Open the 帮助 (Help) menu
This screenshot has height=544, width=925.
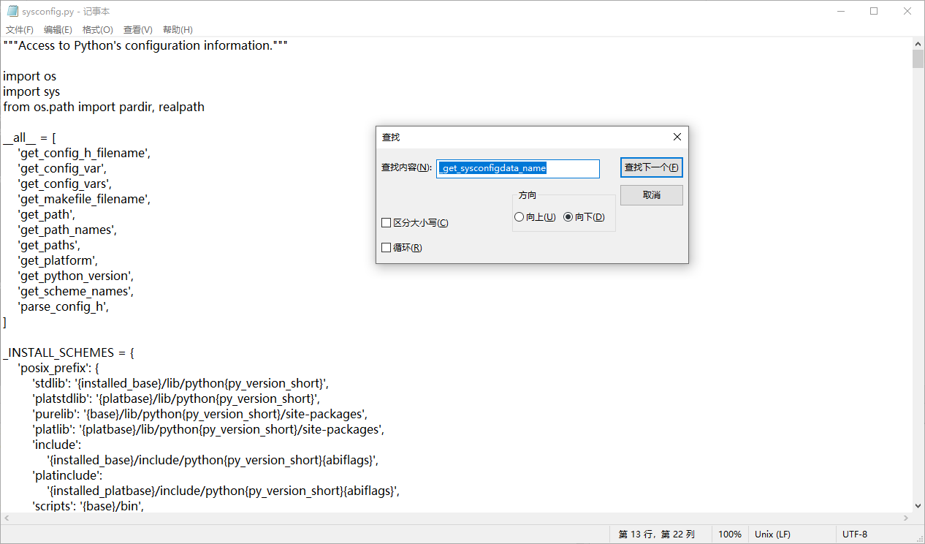(177, 29)
